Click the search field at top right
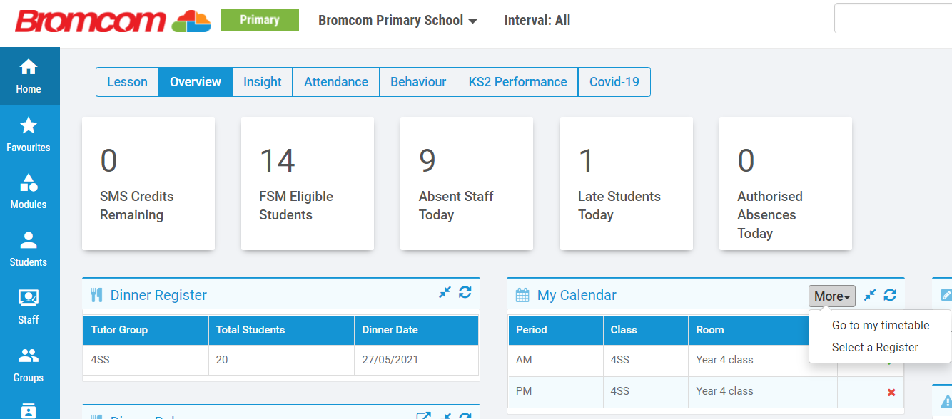This screenshot has height=419, width=952. (892, 19)
